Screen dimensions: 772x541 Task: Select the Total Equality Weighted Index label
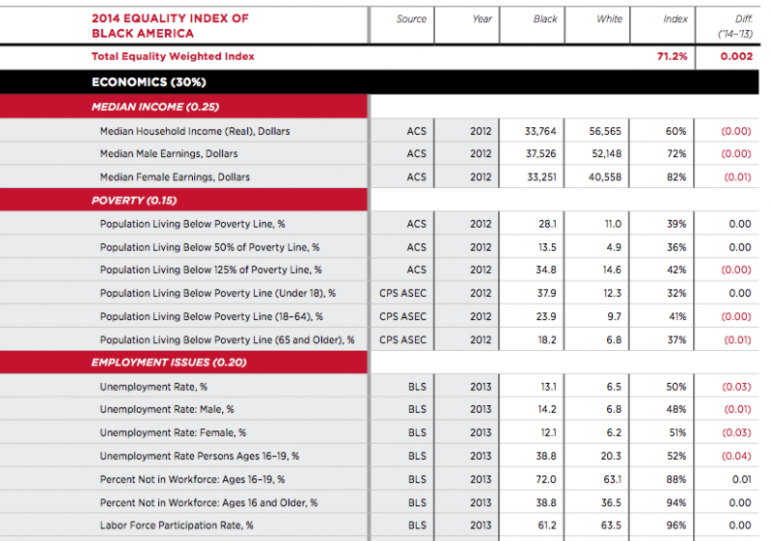click(173, 57)
